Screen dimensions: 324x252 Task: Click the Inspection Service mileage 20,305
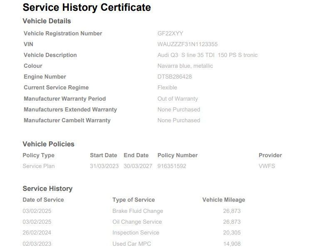point(232,232)
